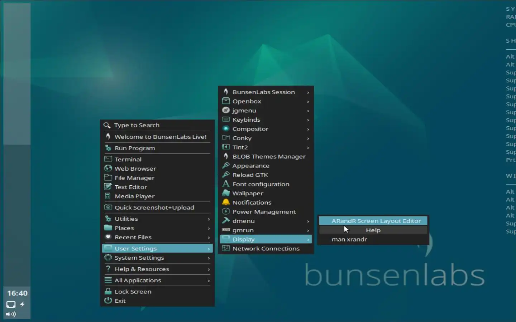Click the volume speaker icon in panel
The width and height of the screenshot is (516, 322).
pyautogui.click(x=11, y=314)
